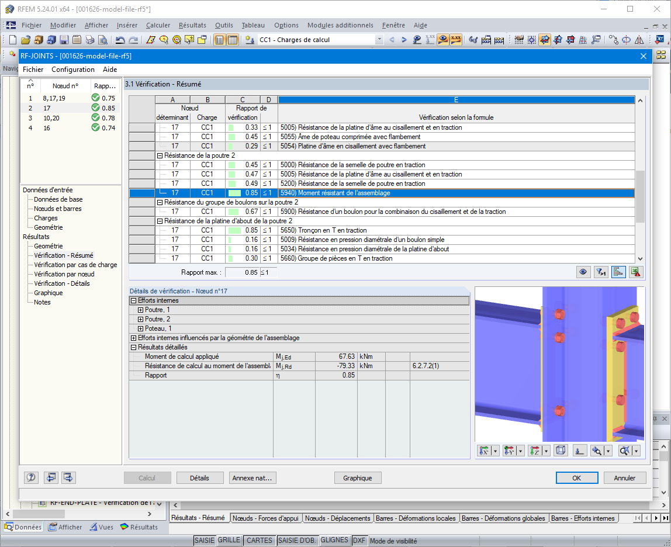The image size is (671, 547).
Task: Collapse the Efforts internes section
Action: point(133,301)
